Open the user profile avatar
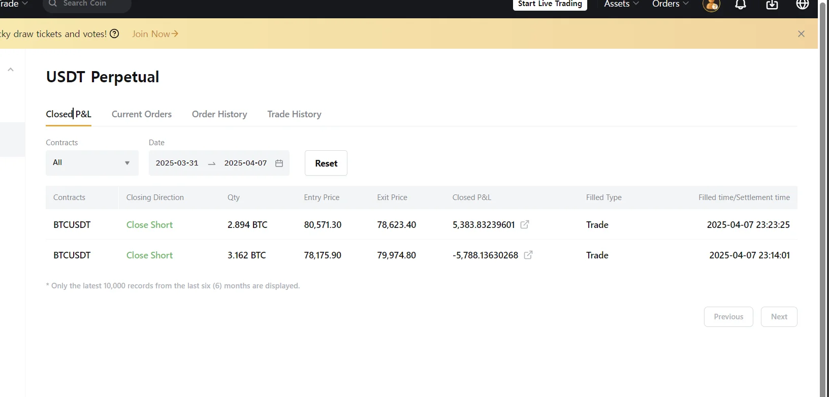The image size is (829, 397). coord(711,5)
